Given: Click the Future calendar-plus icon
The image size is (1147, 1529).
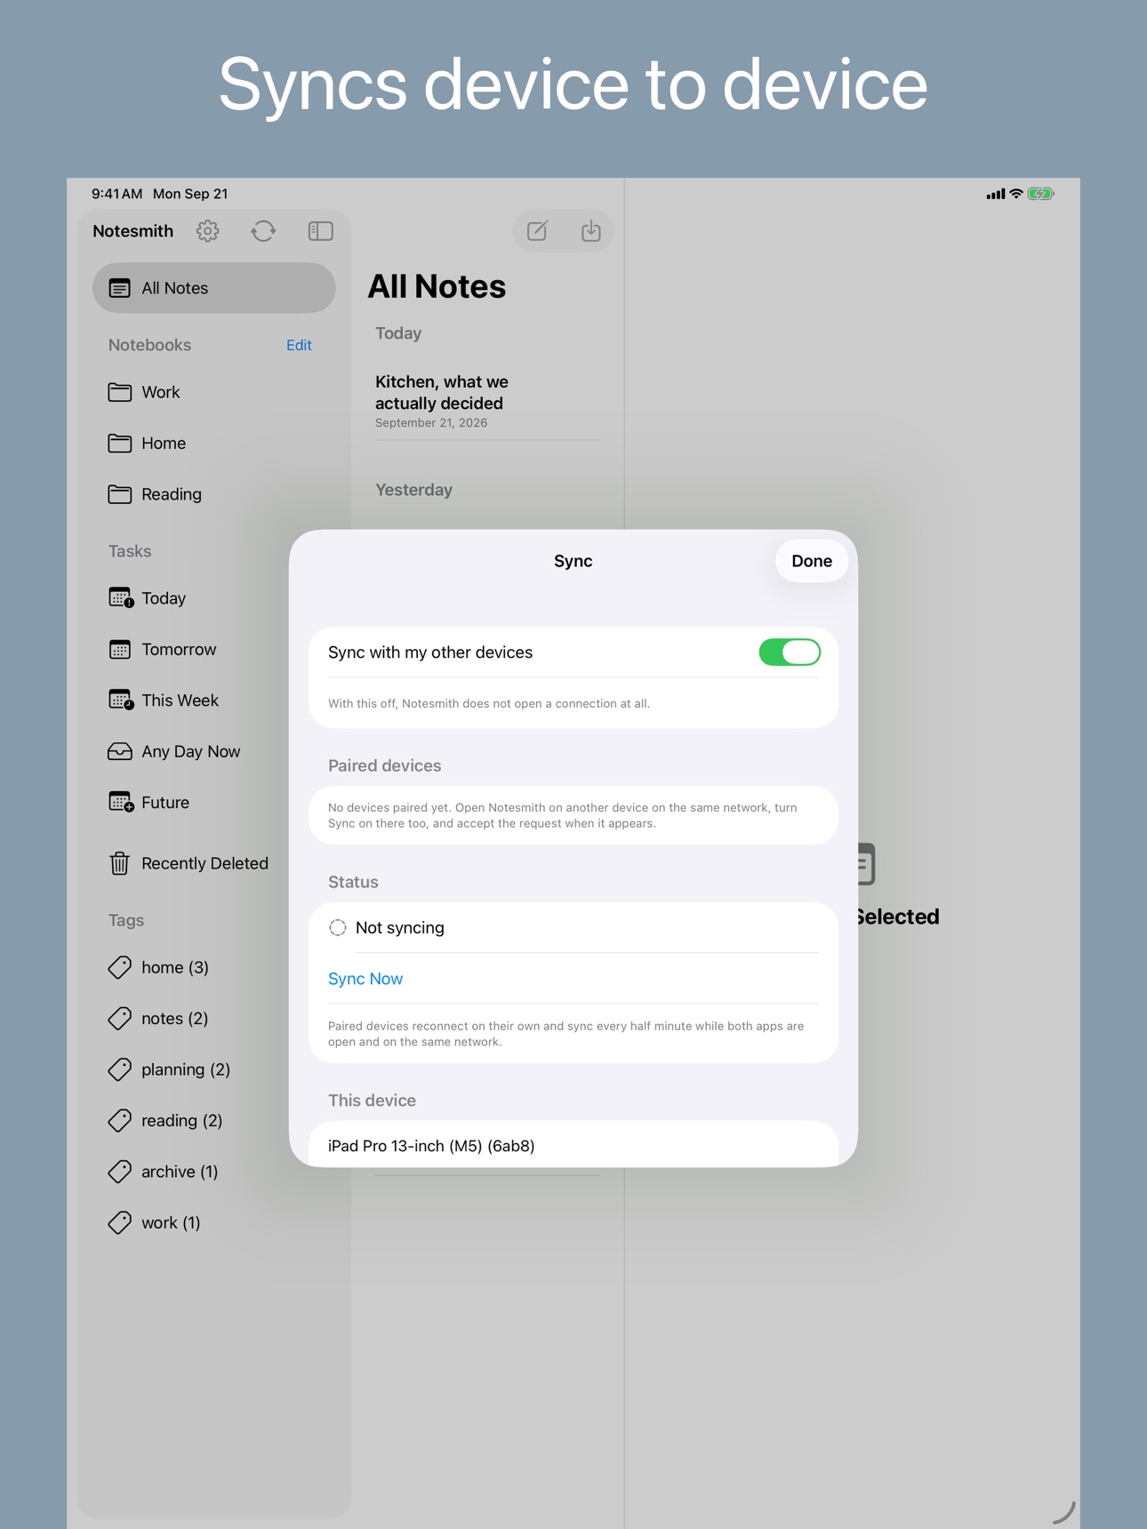Looking at the screenshot, I should (x=121, y=803).
